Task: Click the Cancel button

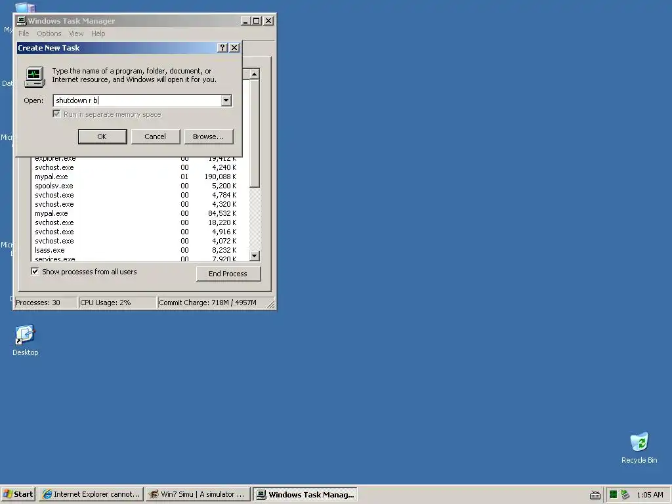Action: [155, 136]
